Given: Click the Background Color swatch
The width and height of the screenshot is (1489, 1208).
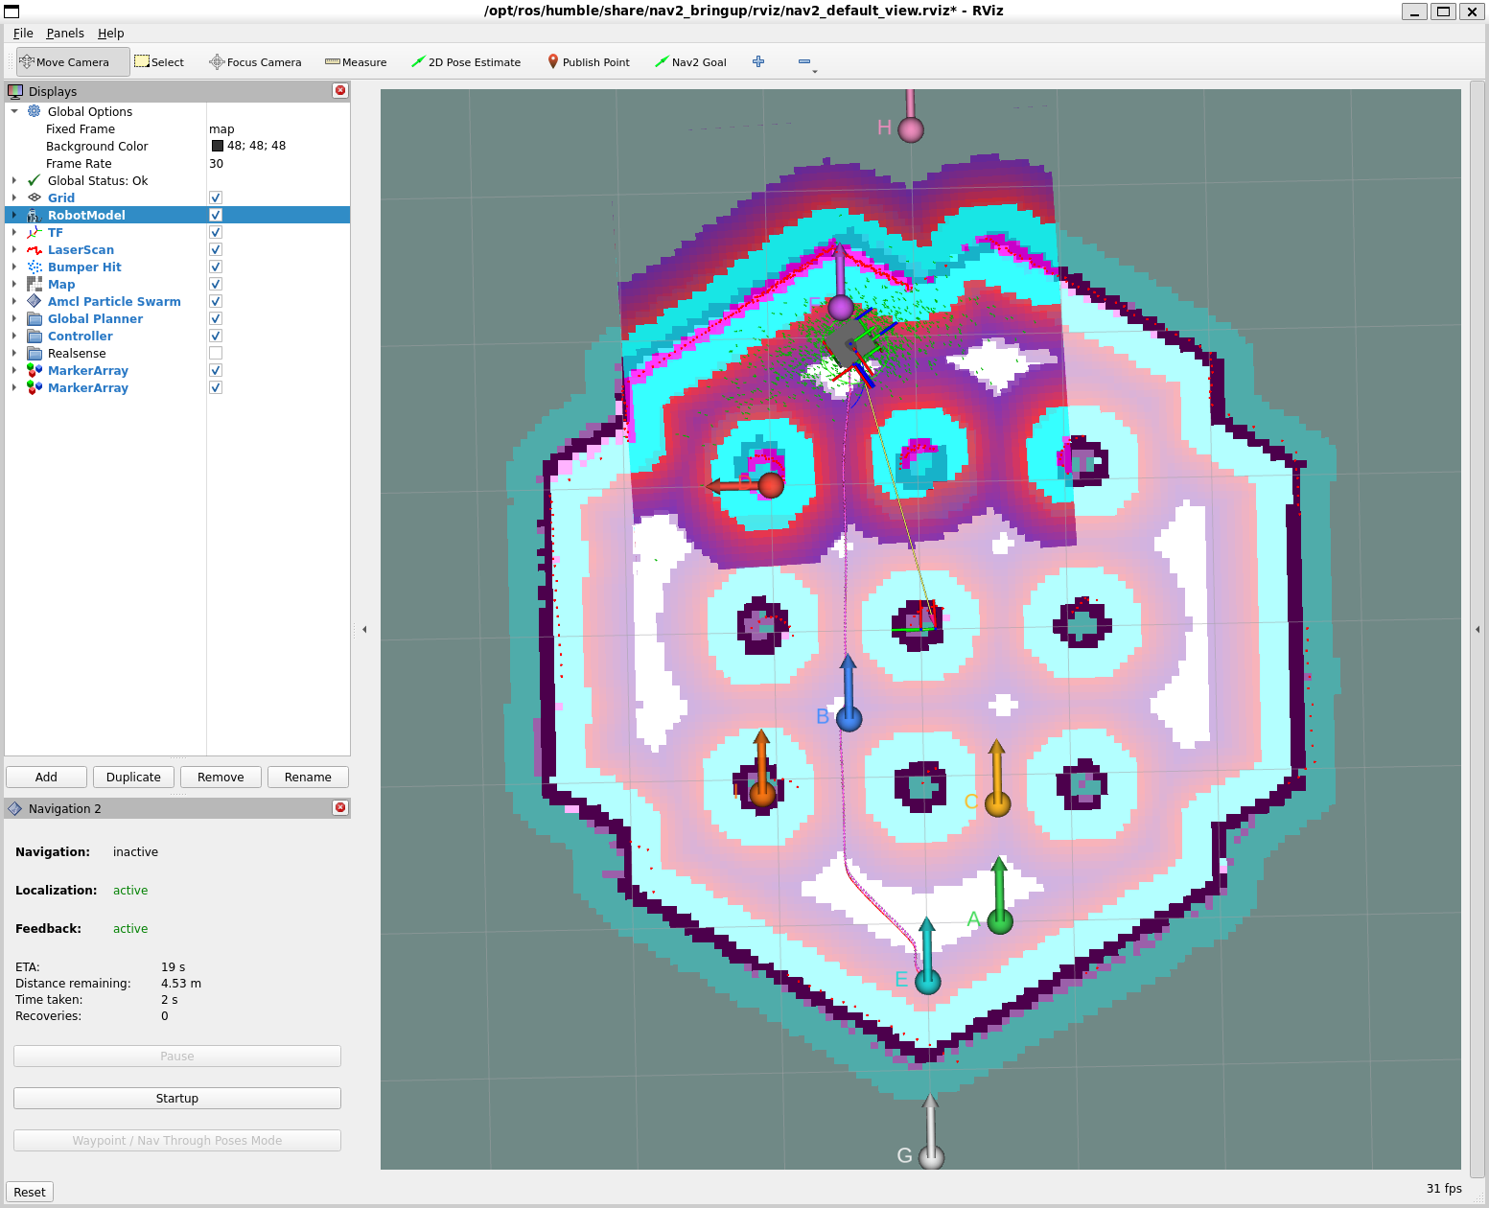Looking at the screenshot, I should [x=218, y=146].
